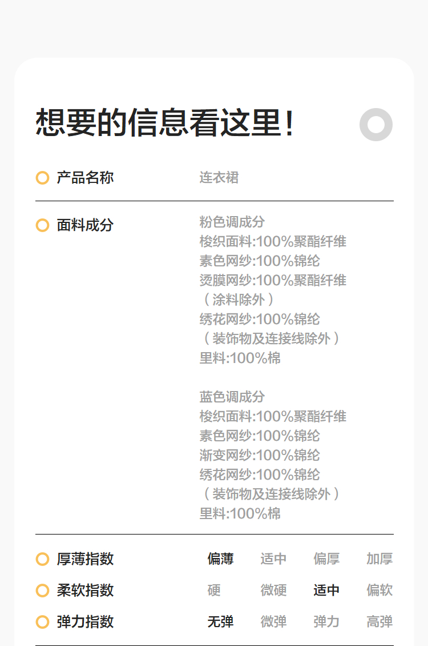
Task: Choose 偏厚 thickness option
Action: (x=326, y=559)
